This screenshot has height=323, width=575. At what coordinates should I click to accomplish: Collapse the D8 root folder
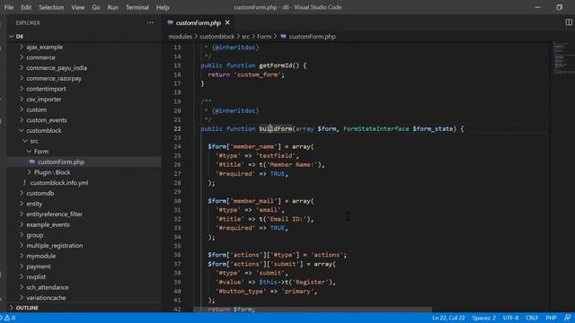click(11, 36)
